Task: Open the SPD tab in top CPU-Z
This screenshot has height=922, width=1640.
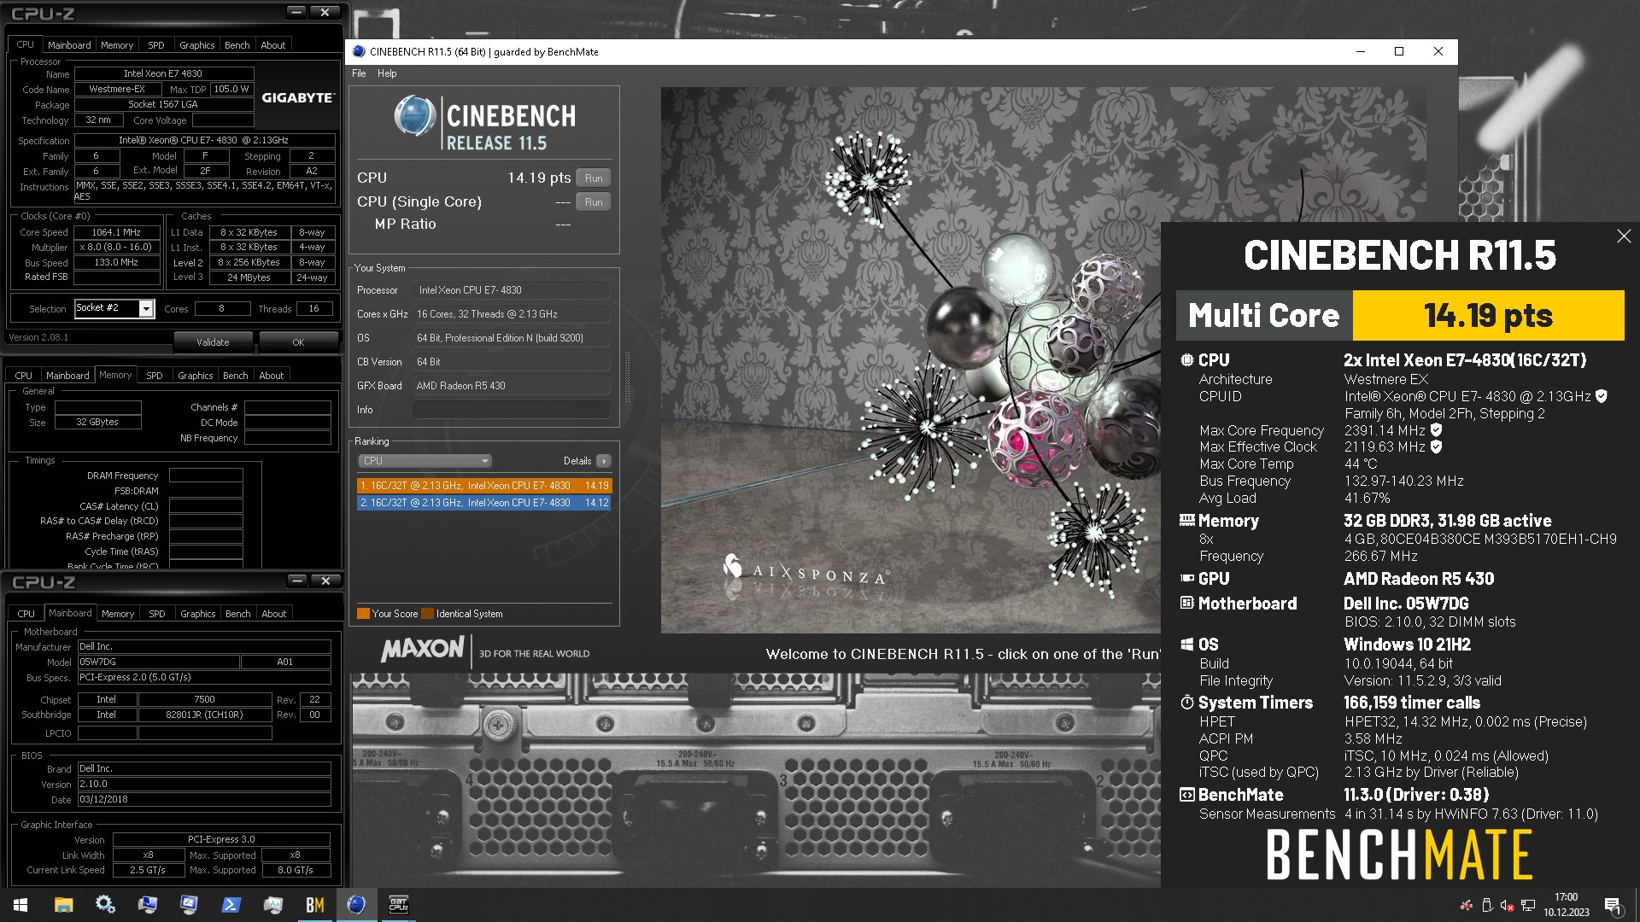Action: point(155,45)
